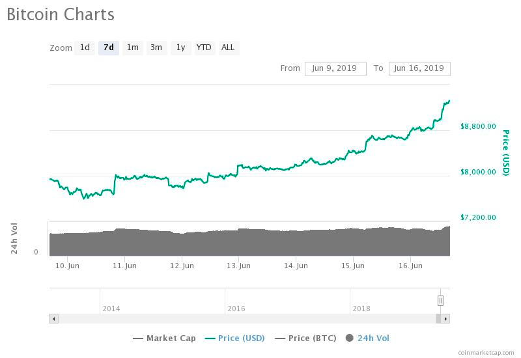Click the 16. Jun date axis label

tap(411, 266)
